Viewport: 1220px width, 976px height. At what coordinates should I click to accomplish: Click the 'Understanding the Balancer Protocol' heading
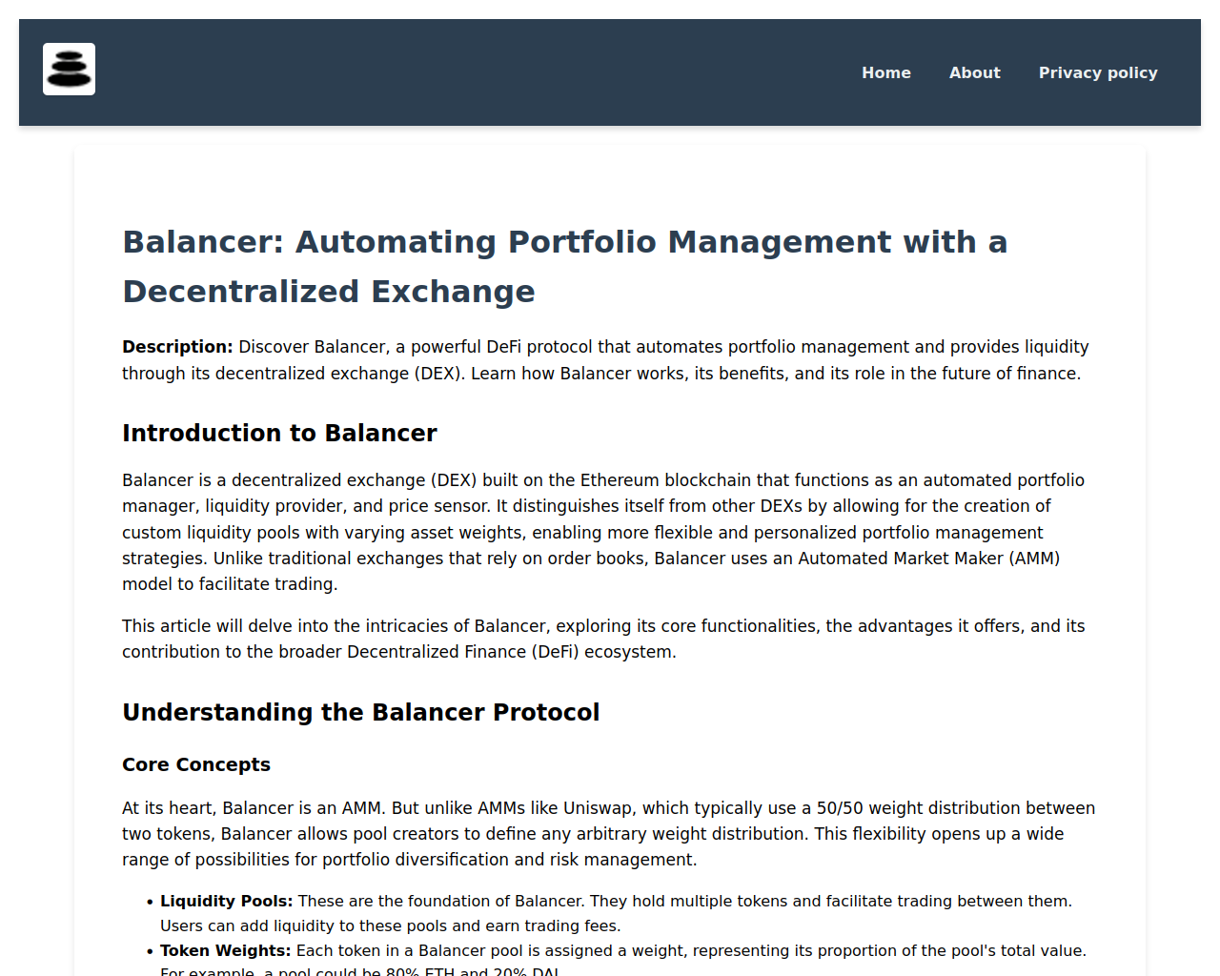click(360, 713)
